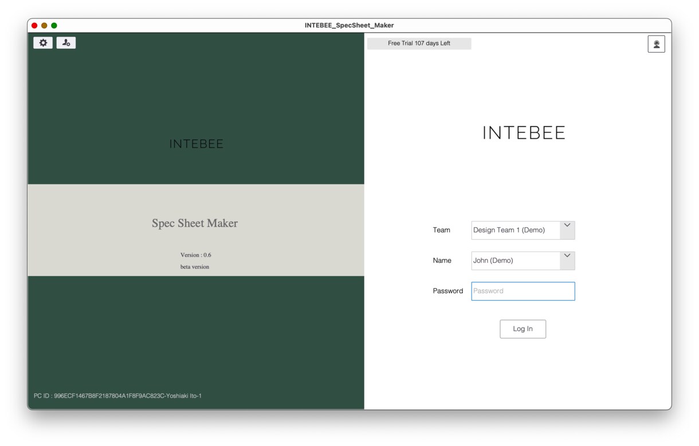Open the user settings icon beside gear
This screenshot has height=446, width=699.
[x=66, y=43]
